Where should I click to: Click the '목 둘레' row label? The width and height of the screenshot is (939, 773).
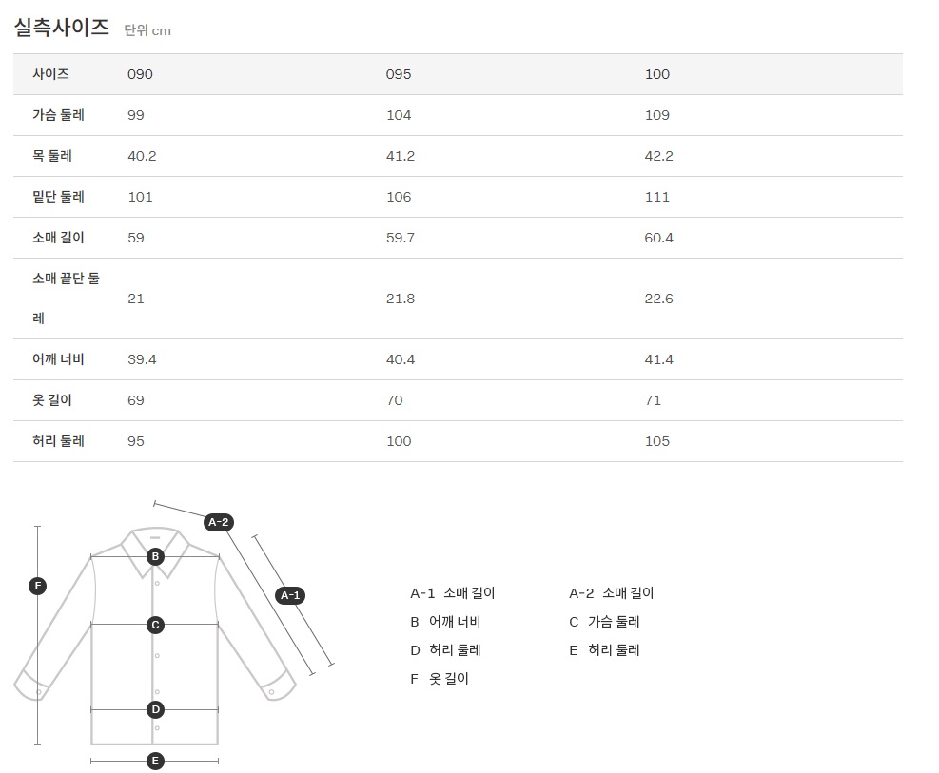click(52, 156)
